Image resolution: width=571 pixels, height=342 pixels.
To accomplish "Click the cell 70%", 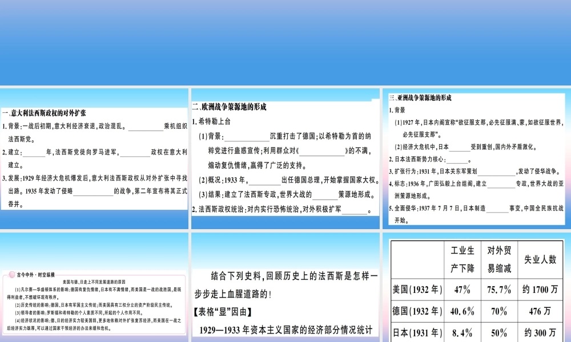I will click(x=499, y=311).
